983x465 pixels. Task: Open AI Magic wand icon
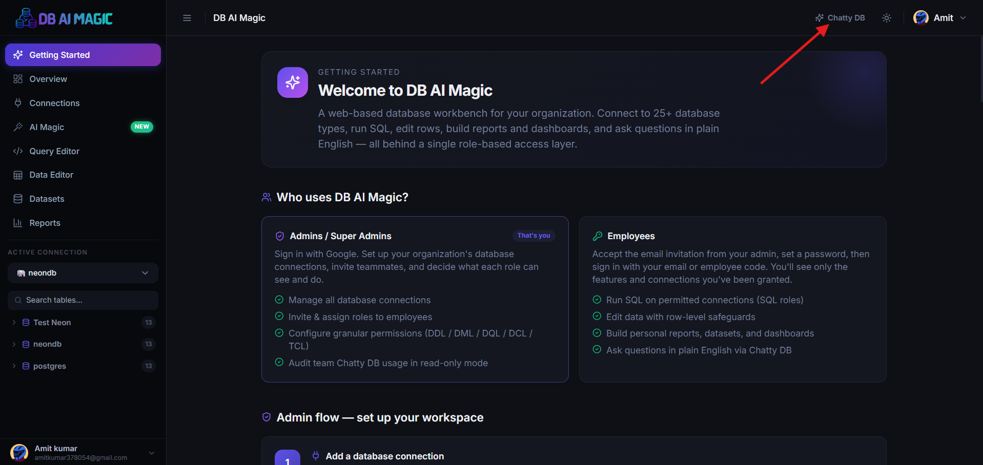coord(18,127)
